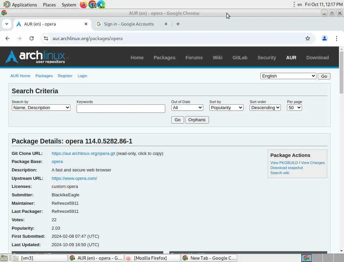Click the show desktop icon in taskbar
This screenshot has width=344, height=262.
pos(4,258)
